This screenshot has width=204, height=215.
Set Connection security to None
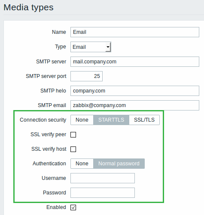[x=82, y=120]
